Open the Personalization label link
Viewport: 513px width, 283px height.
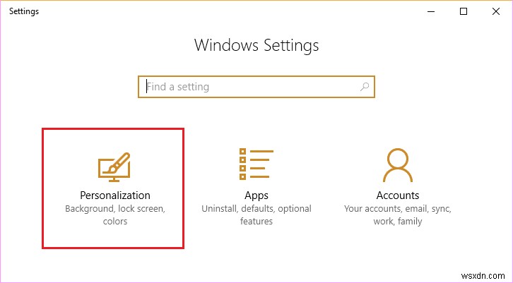point(114,195)
